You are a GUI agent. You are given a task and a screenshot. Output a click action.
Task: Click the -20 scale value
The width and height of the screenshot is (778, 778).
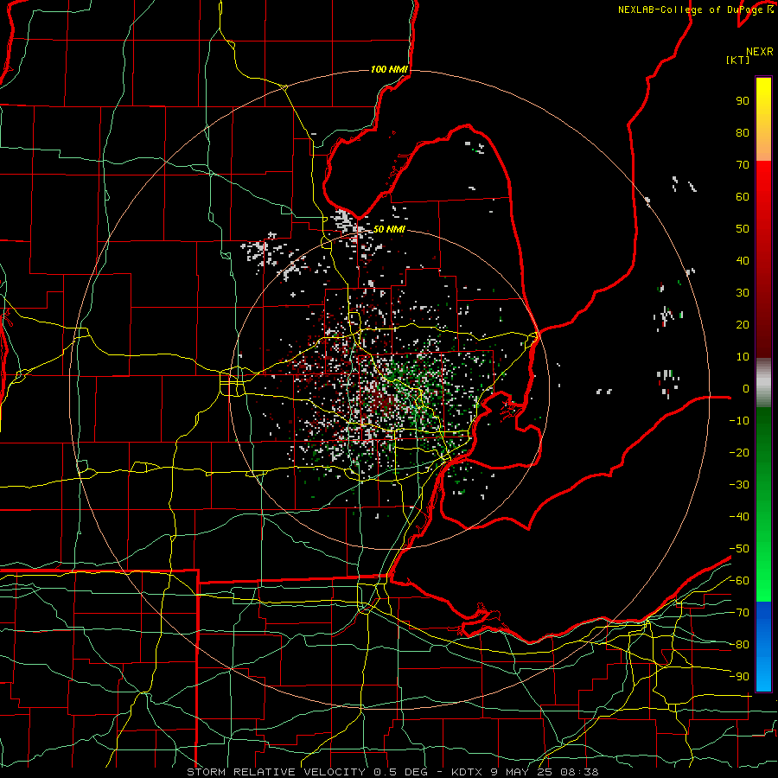(x=739, y=452)
